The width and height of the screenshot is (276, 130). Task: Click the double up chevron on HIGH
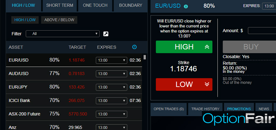(207, 47)
